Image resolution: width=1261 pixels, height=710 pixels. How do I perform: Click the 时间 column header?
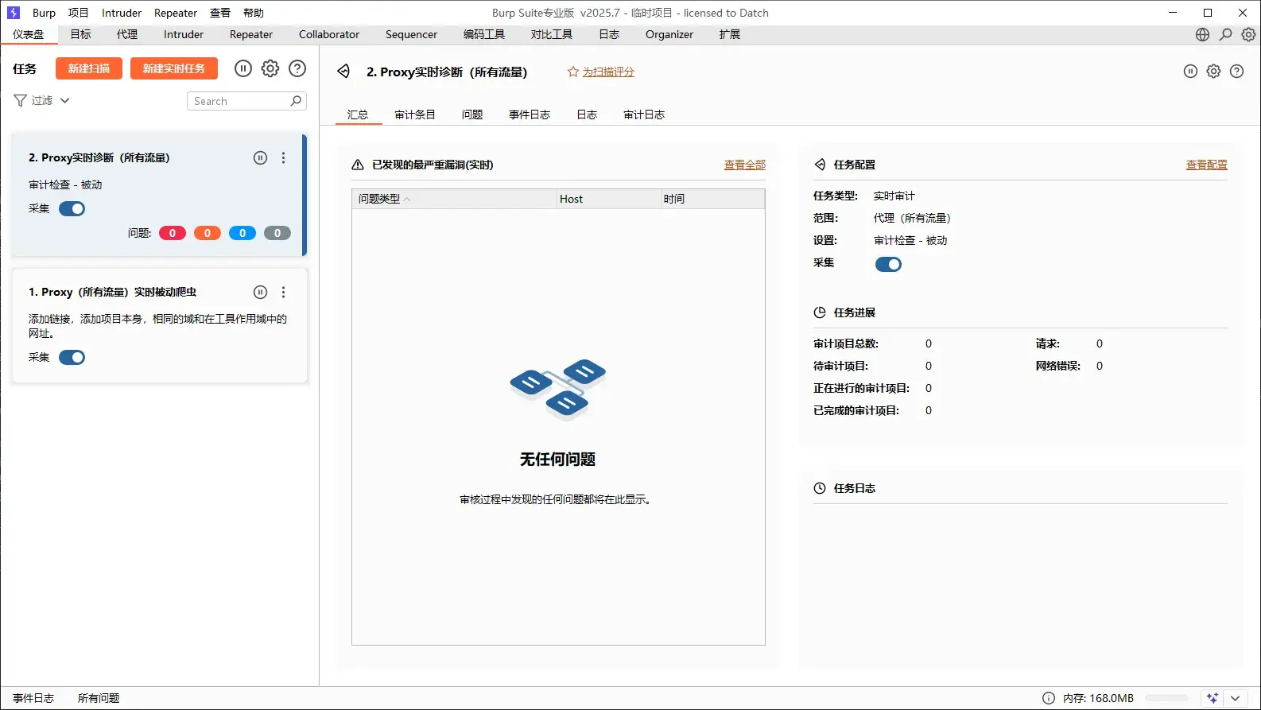pos(712,199)
